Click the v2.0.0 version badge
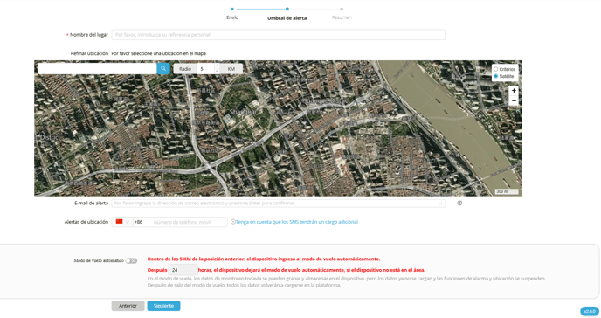 point(590,311)
